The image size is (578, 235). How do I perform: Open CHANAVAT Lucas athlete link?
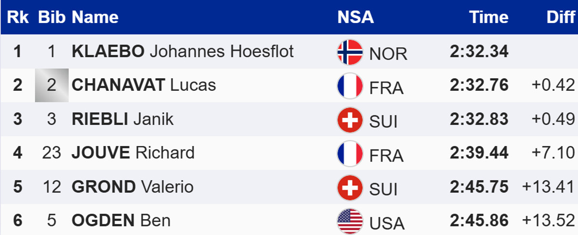(x=144, y=85)
